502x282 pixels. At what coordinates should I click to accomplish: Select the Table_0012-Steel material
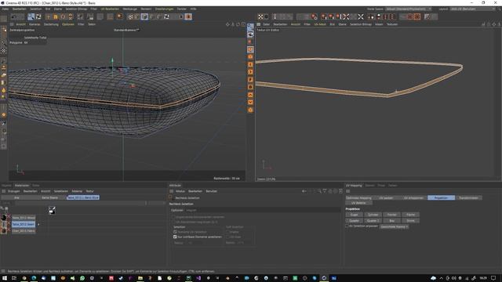pos(24,225)
